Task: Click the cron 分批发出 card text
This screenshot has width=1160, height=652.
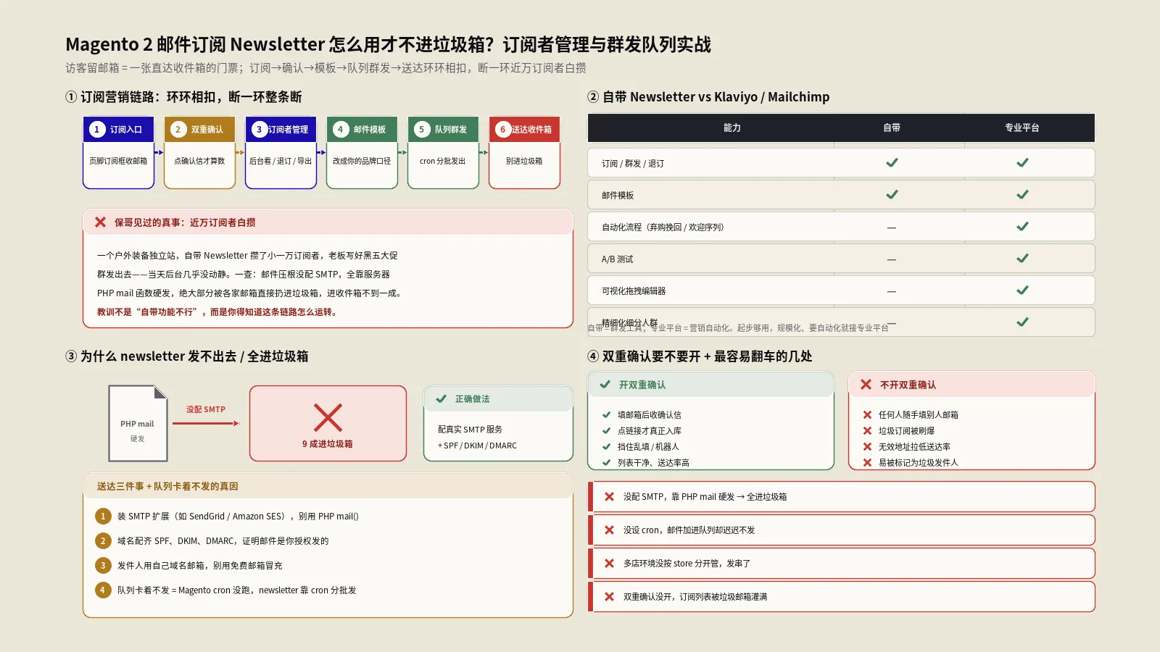Action: click(443, 162)
